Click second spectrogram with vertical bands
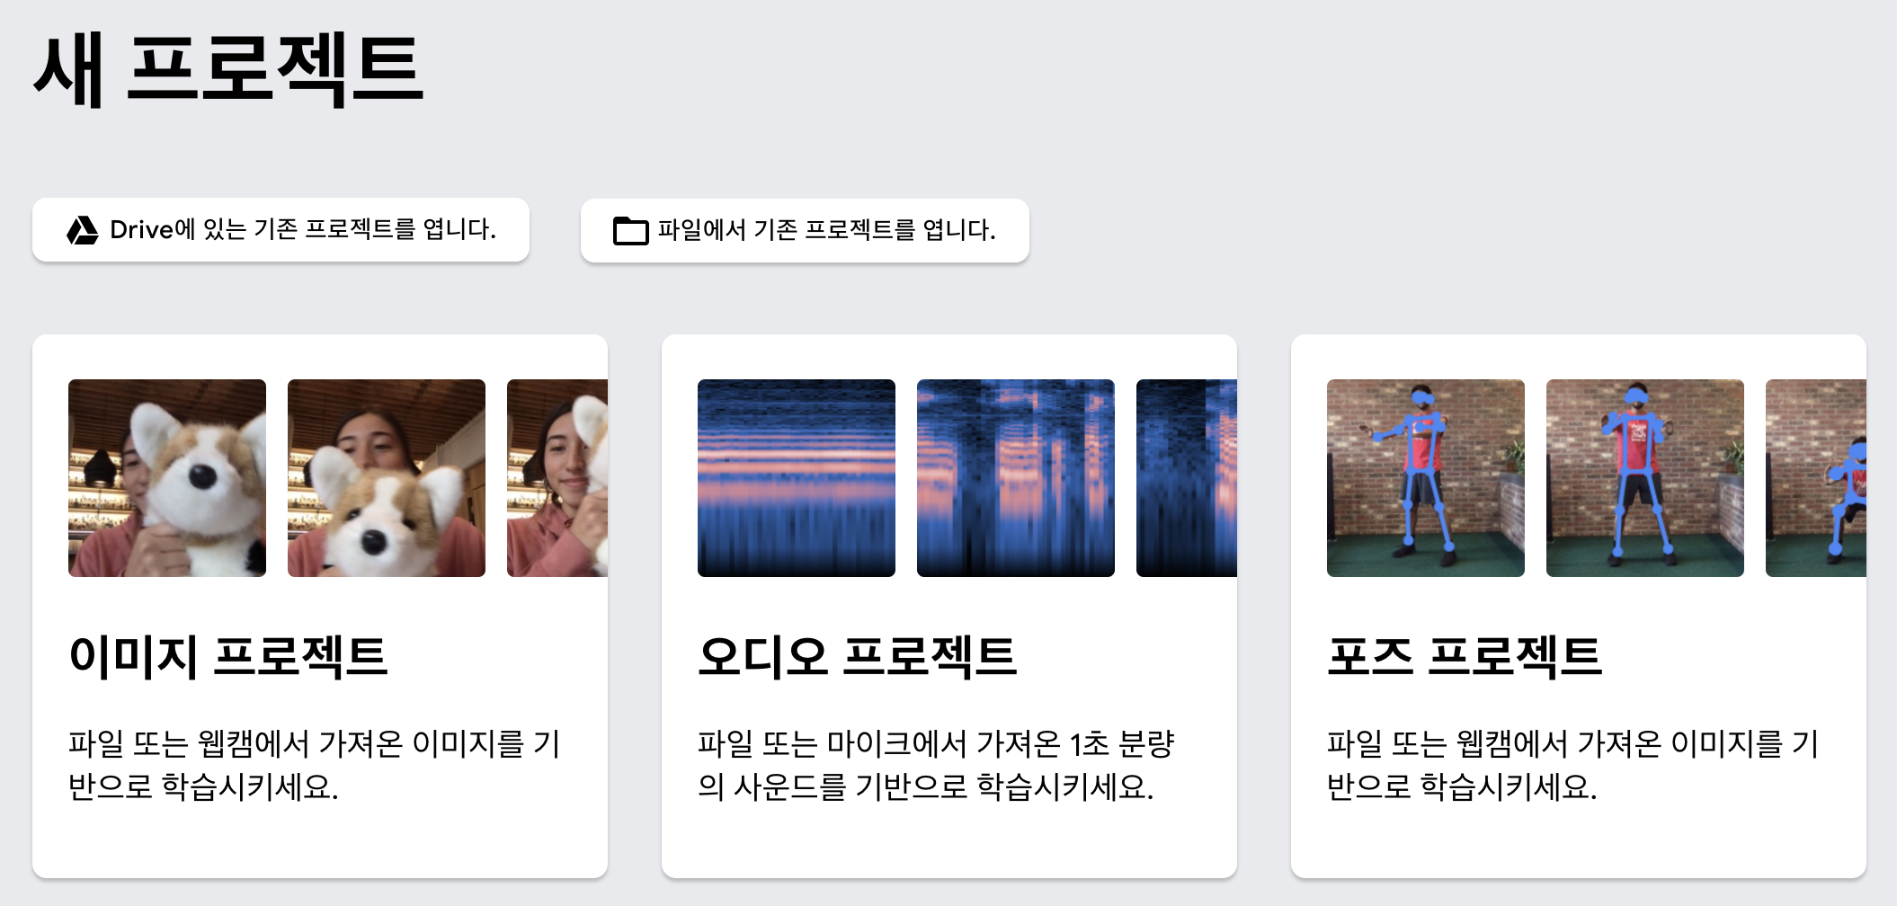The height and width of the screenshot is (906, 1897). point(1016,478)
